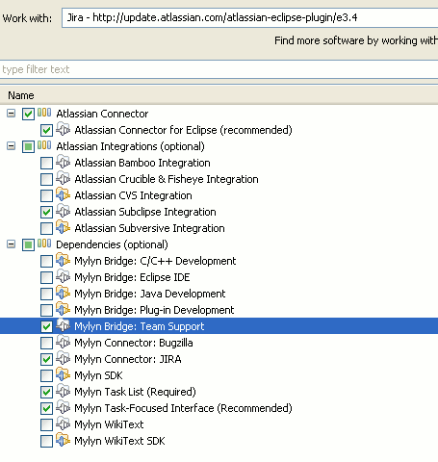Click Mylyn Bridge Java Development icon
The image size is (438, 462).
(64, 293)
